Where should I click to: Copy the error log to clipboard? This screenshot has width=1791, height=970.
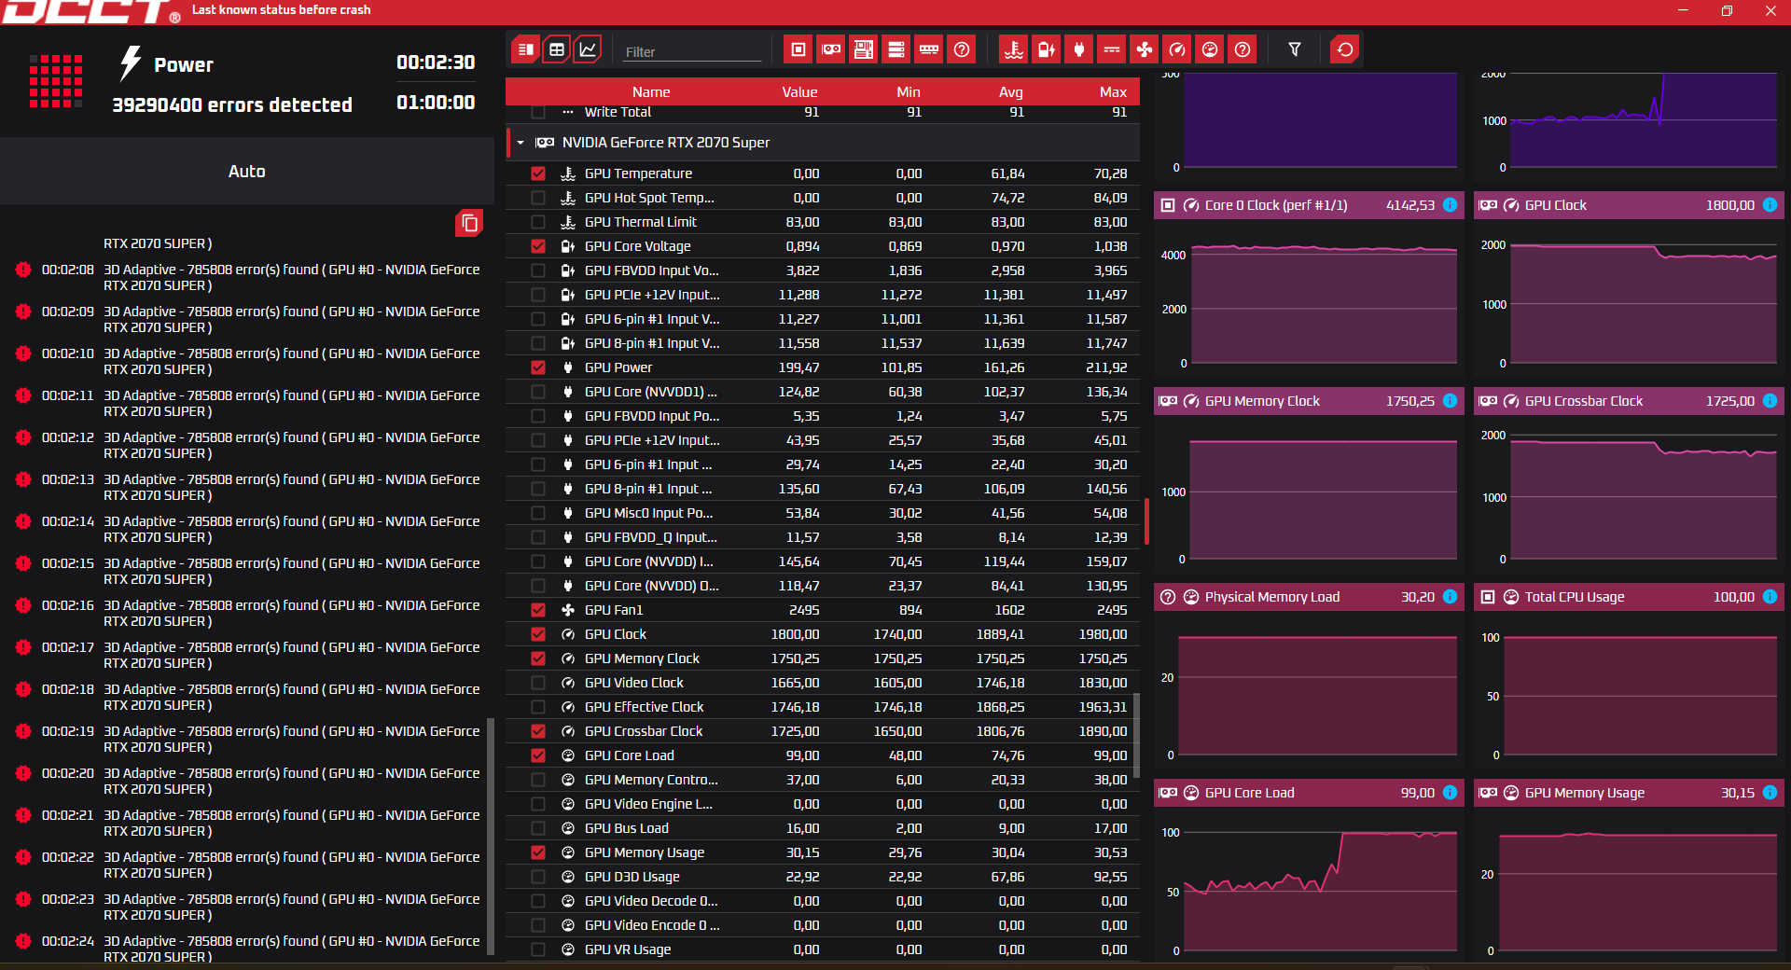click(469, 223)
